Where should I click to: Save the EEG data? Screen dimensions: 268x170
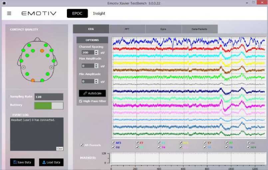tap(22, 162)
